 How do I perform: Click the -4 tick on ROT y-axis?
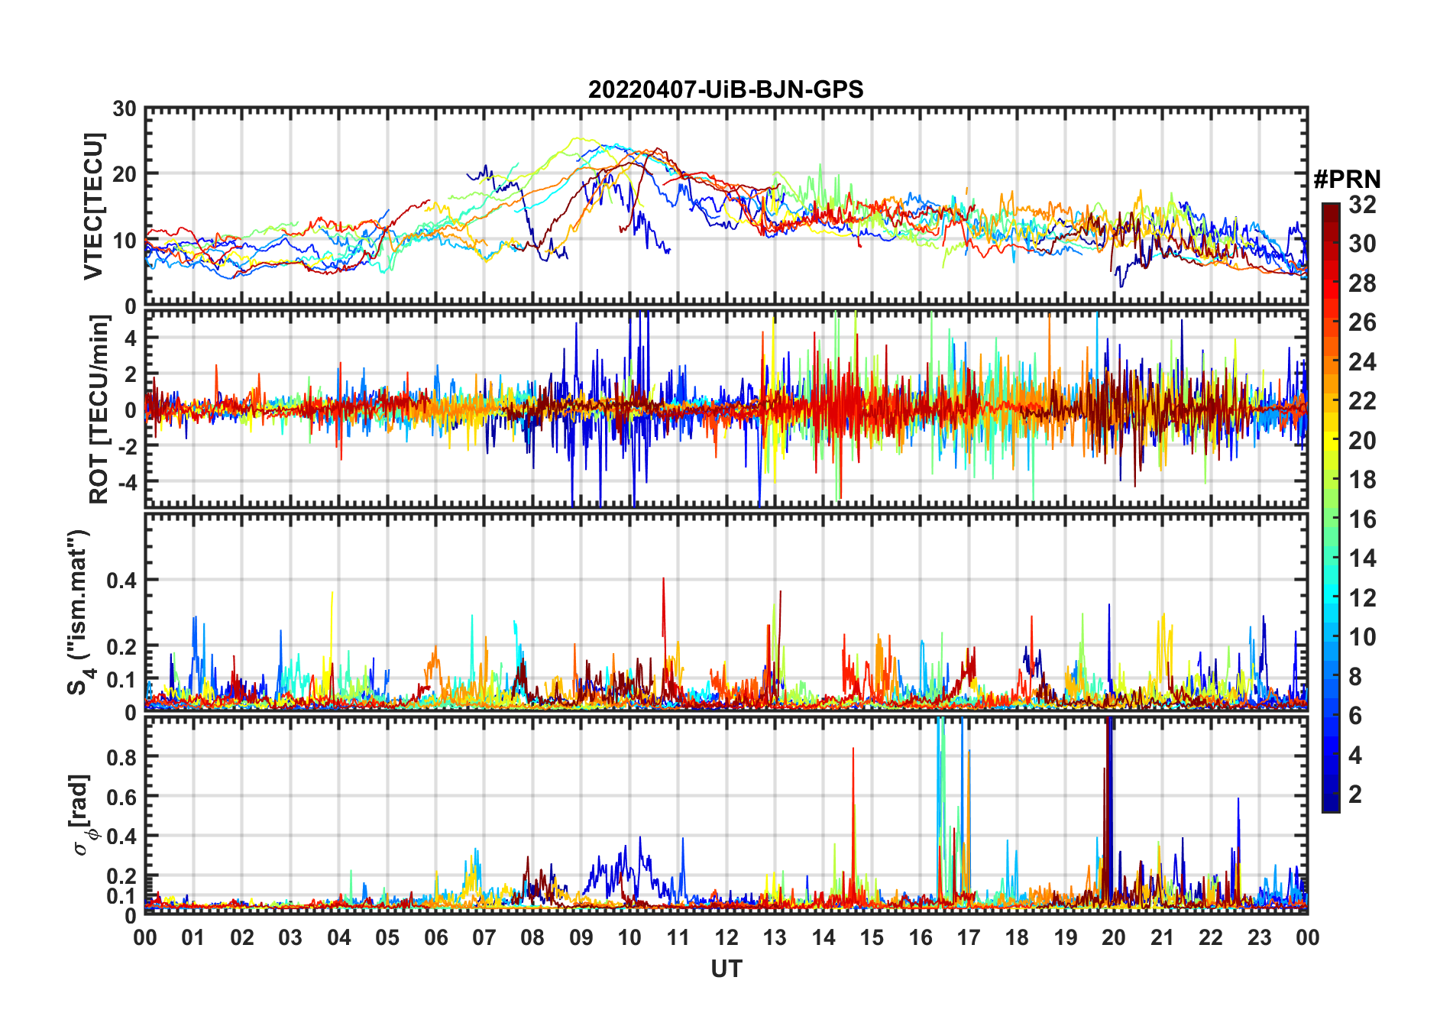[x=126, y=483]
